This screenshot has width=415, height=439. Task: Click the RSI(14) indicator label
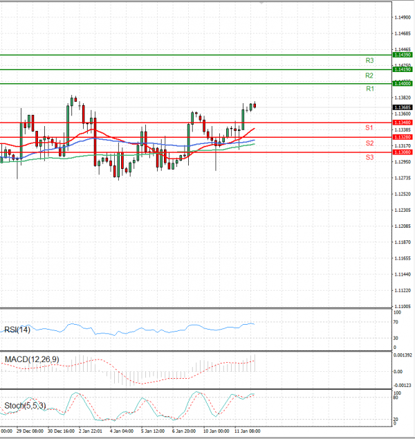(17, 330)
